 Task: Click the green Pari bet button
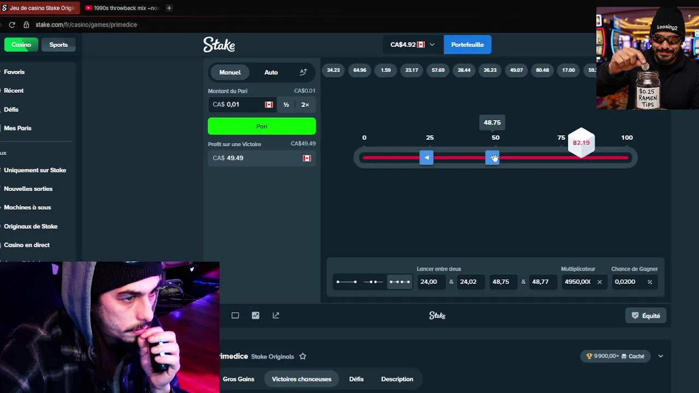click(262, 126)
